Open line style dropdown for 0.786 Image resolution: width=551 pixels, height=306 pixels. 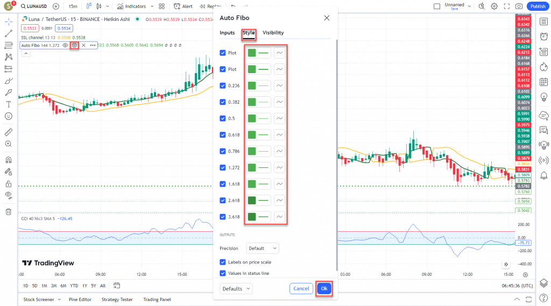coord(279,152)
